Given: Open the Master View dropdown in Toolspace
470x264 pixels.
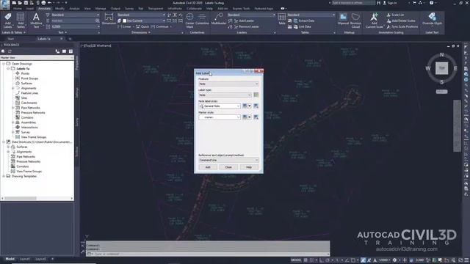Looking at the screenshot, I should [37, 57].
